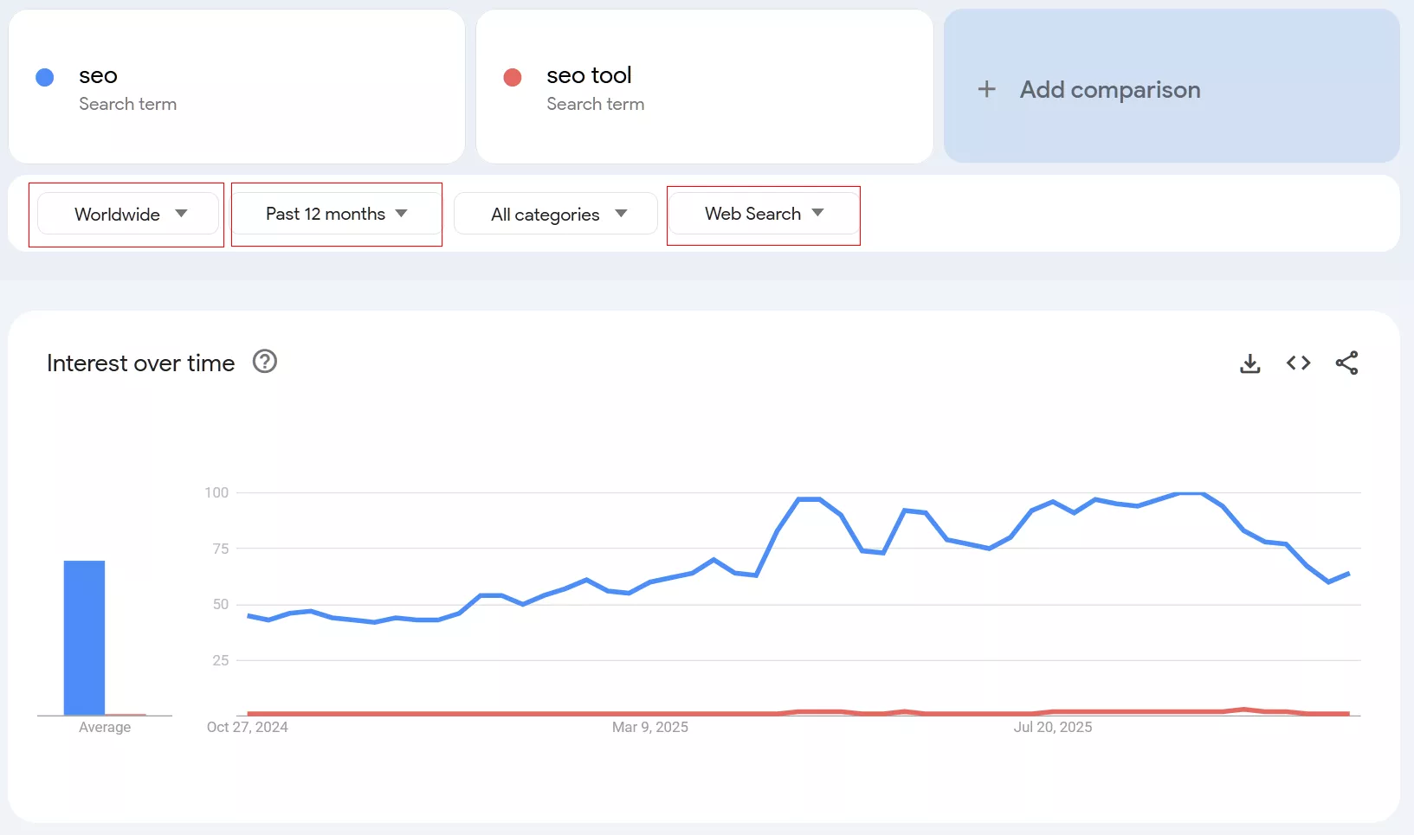Viewport: 1414px width, 835px height.
Task: Edit the seo search term
Action: click(x=98, y=76)
